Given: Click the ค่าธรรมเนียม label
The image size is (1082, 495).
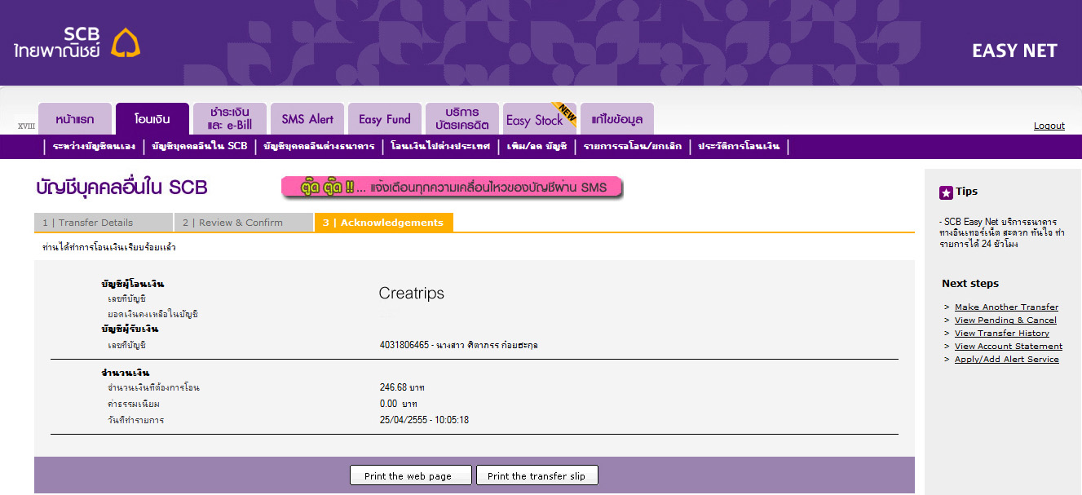Looking at the screenshot, I should coord(134,404).
